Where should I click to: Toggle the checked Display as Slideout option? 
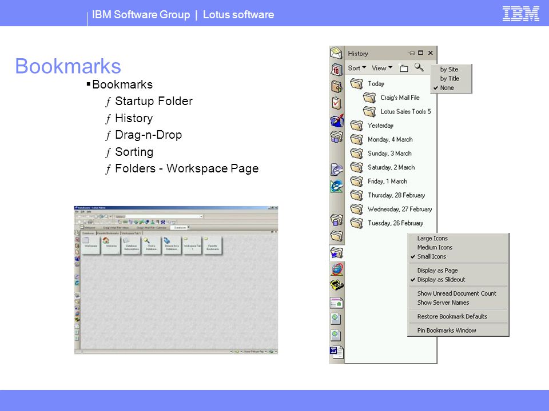coord(458,279)
